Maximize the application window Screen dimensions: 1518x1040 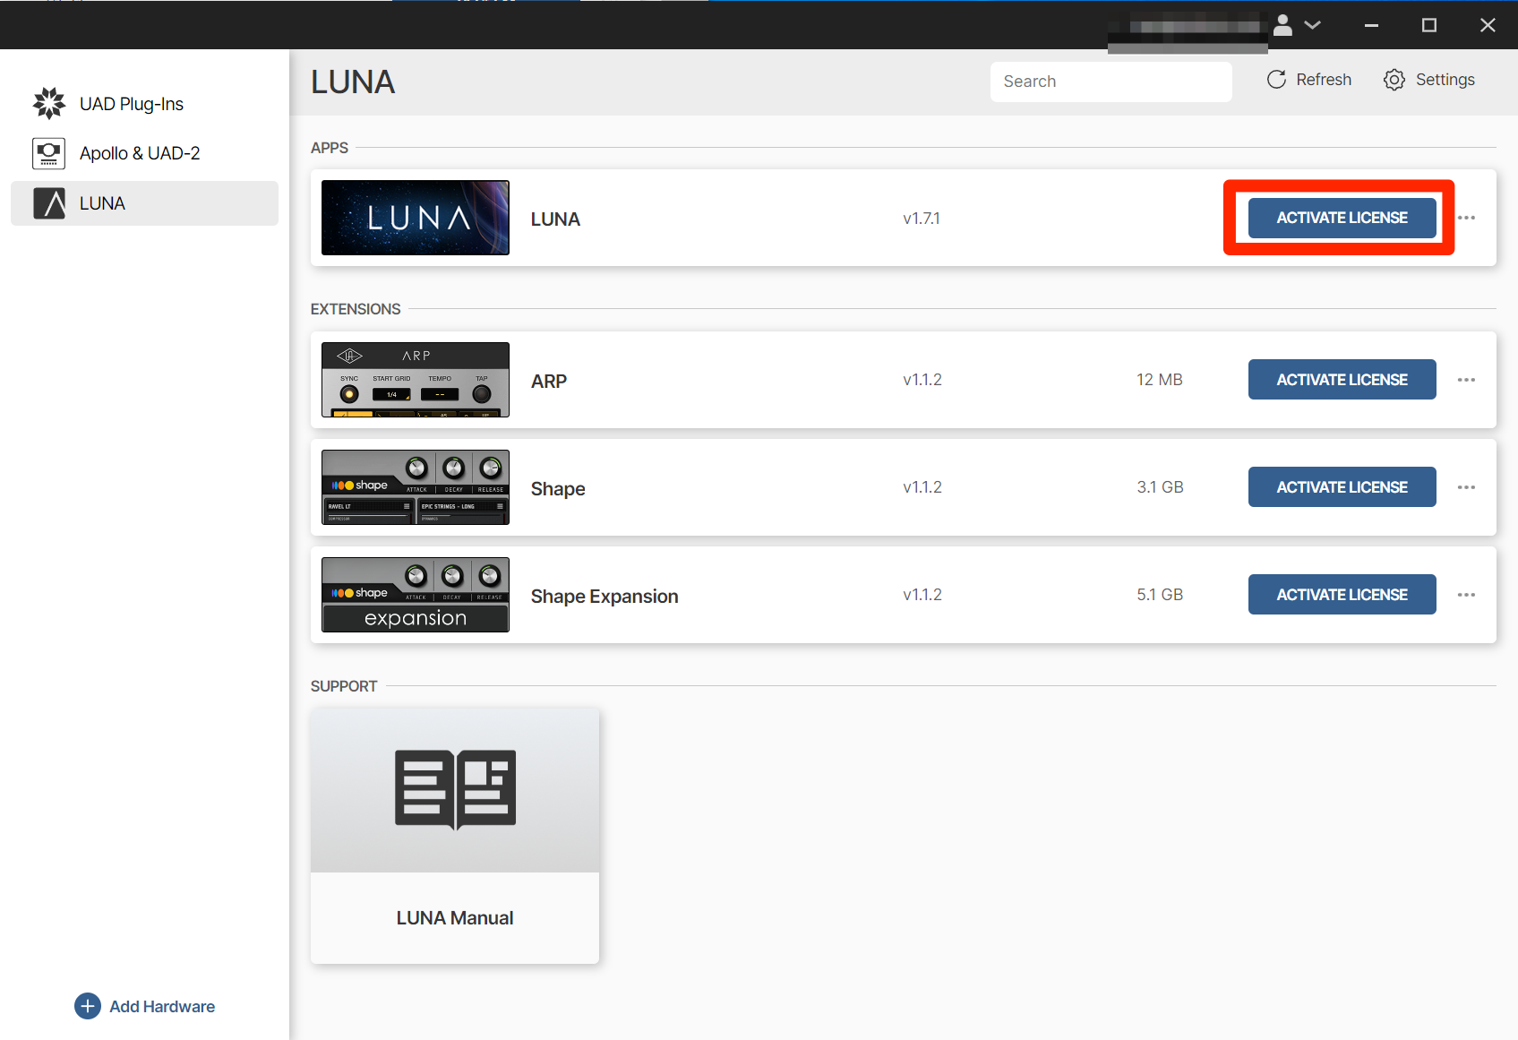(x=1429, y=25)
